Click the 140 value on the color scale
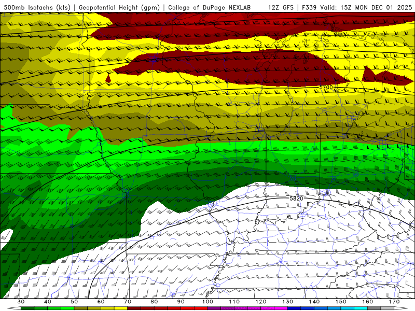415x311 pixels. 314,302
